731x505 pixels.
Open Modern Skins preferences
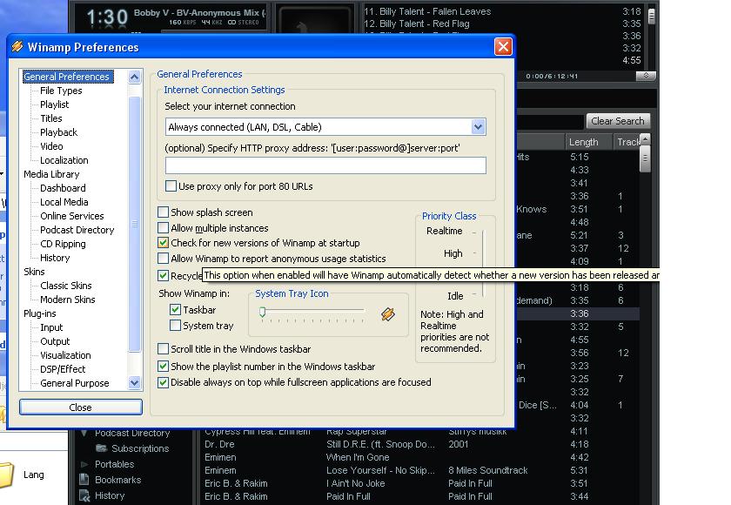[x=68, y=300]
